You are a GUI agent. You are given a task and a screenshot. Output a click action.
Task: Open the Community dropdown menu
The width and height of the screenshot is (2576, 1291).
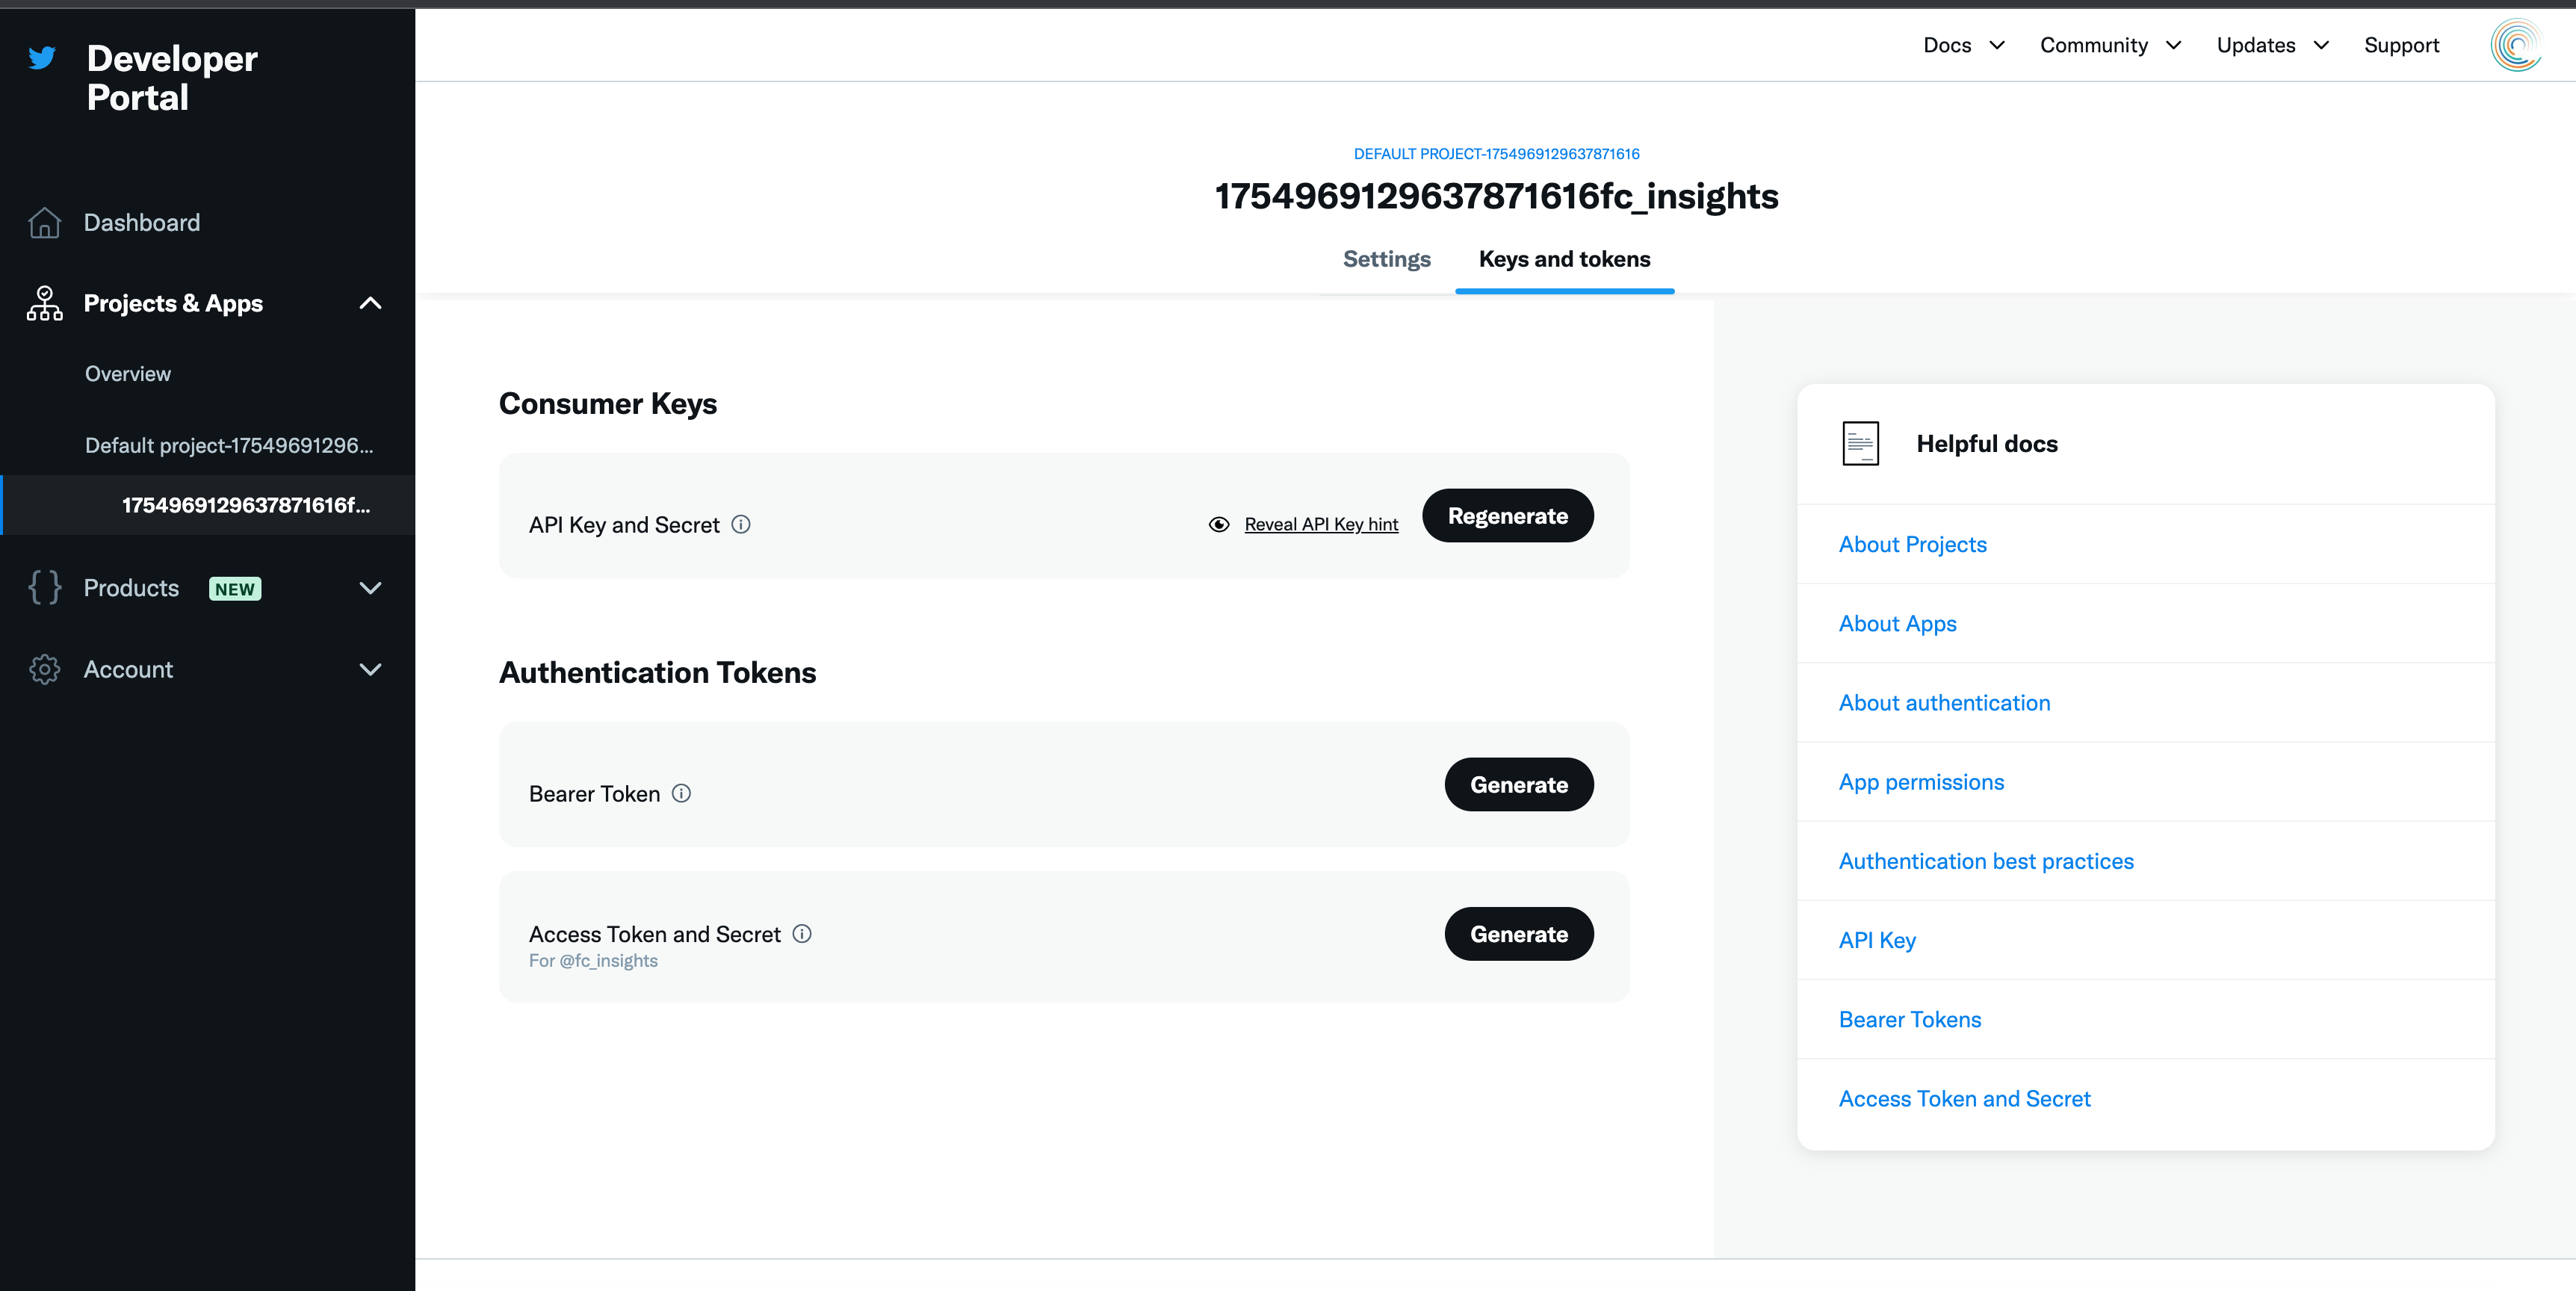2110,45
